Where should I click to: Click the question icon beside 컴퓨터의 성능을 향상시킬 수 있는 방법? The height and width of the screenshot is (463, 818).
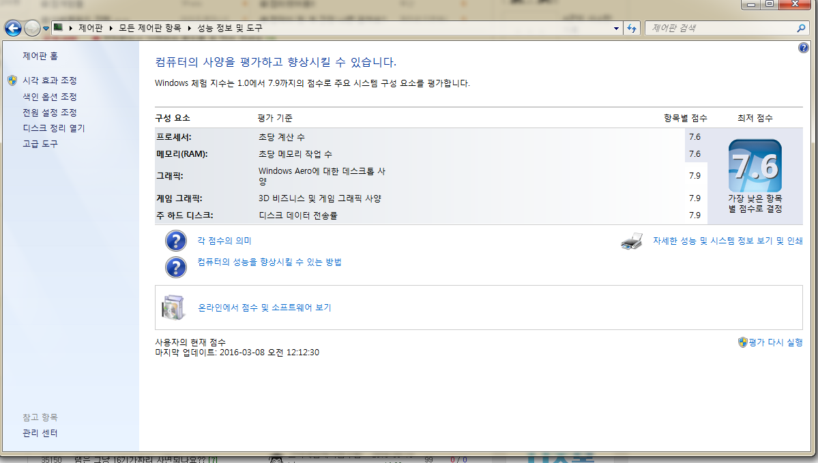[x=176, y=266]
